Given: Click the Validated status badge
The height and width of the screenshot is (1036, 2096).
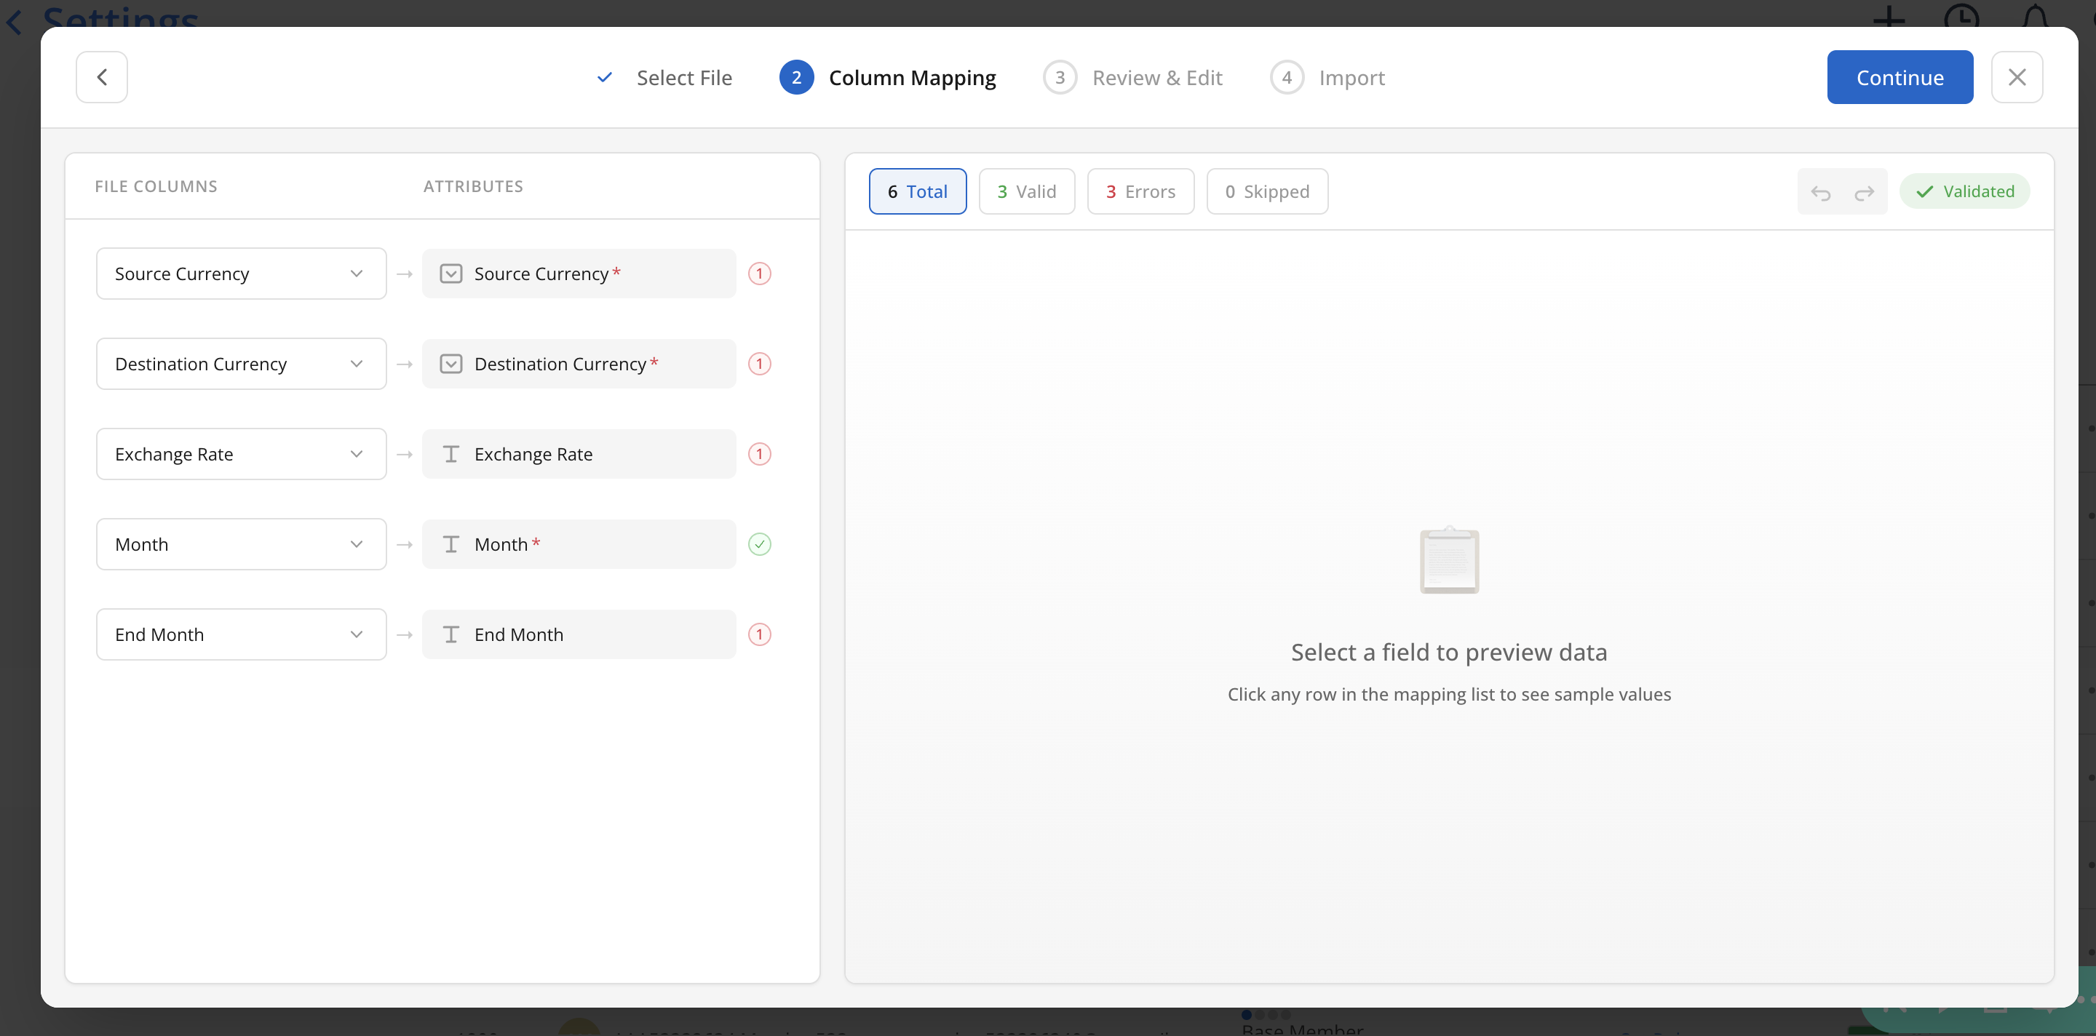Looking at the screenshot, I should click(1964, 192).
